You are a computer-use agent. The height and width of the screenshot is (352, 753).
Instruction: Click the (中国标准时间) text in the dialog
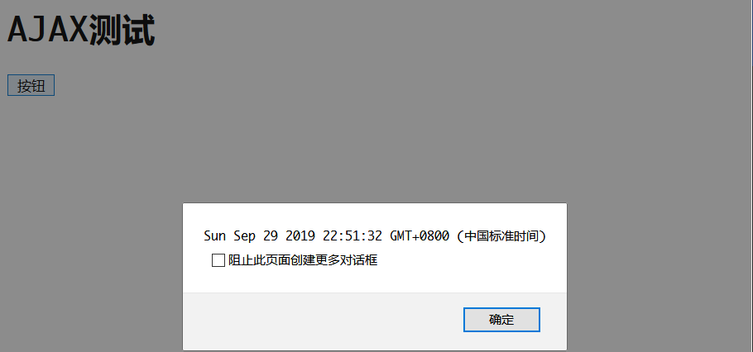tap(501, 236)
